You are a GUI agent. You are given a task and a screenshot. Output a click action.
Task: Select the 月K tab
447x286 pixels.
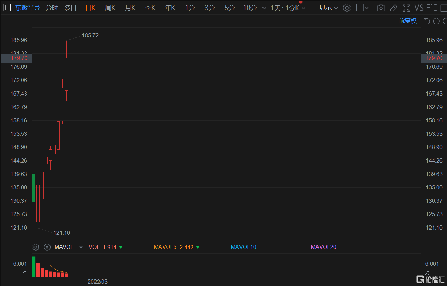click(130, 8)
